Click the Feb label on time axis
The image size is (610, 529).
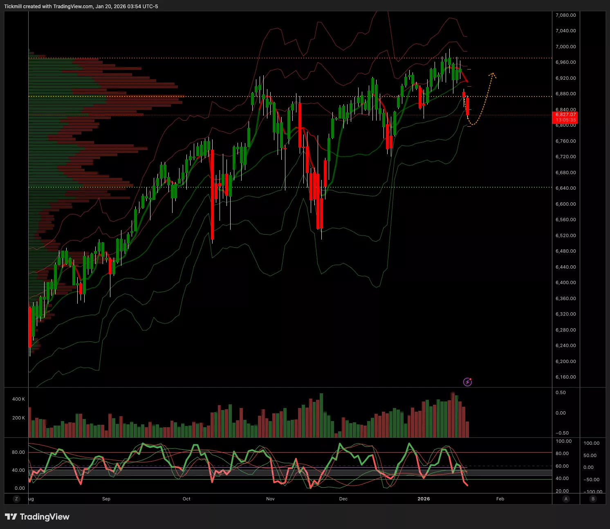click(x=500, y=499)
